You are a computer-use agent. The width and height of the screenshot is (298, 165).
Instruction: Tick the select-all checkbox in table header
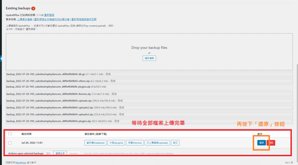(10, 134)
